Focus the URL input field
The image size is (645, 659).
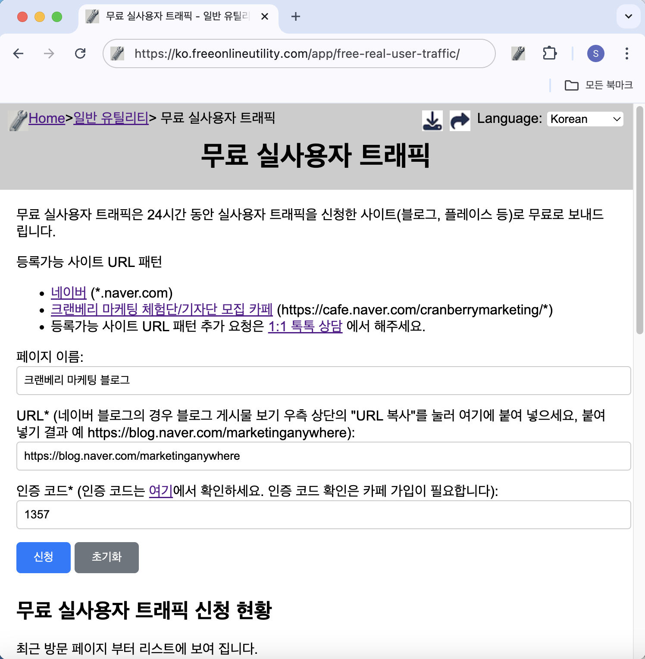pos(324,456)
